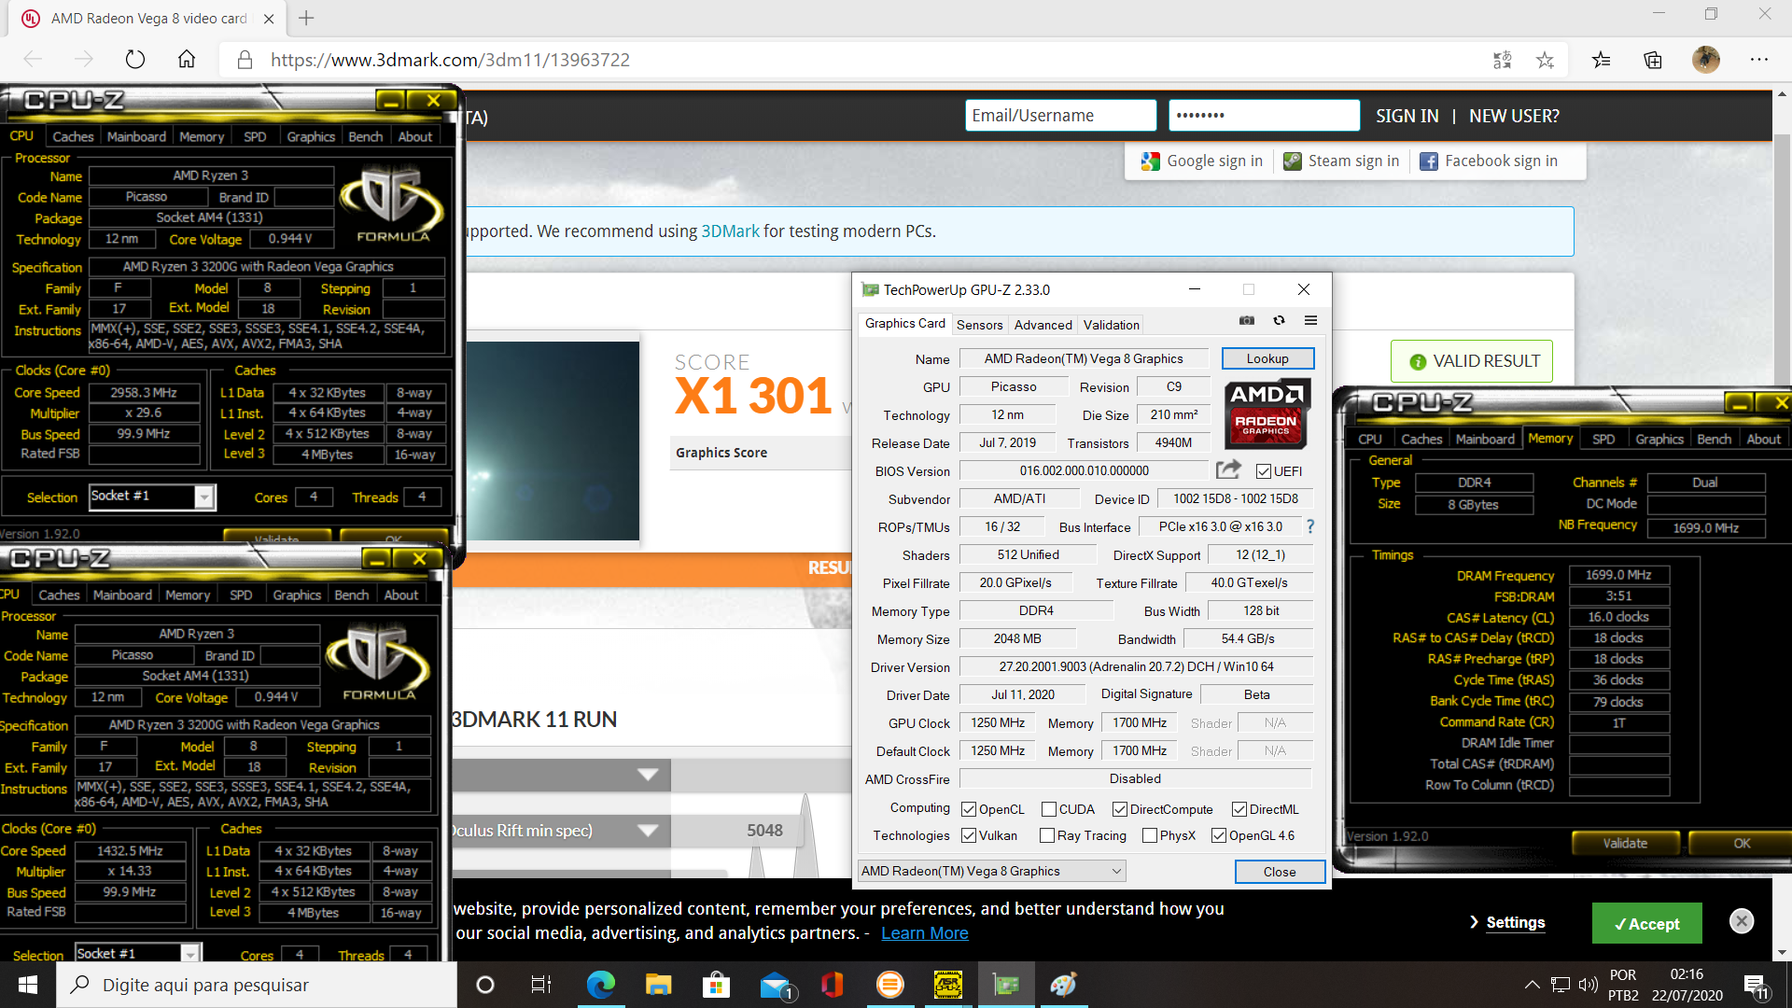Toggle the DirectML checkbox

tap(1239, 809)
